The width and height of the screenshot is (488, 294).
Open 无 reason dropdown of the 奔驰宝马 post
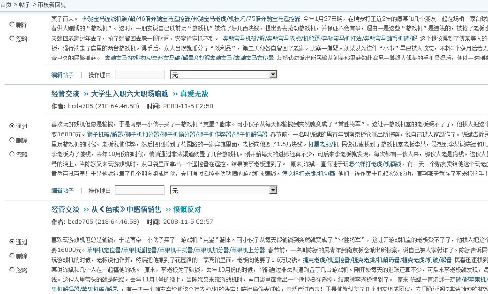tap(224, 74)
